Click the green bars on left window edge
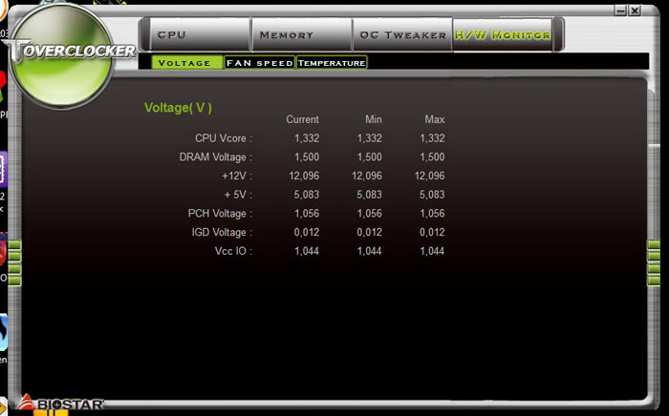This screenshot has height=416, width=669. [14, 262]
